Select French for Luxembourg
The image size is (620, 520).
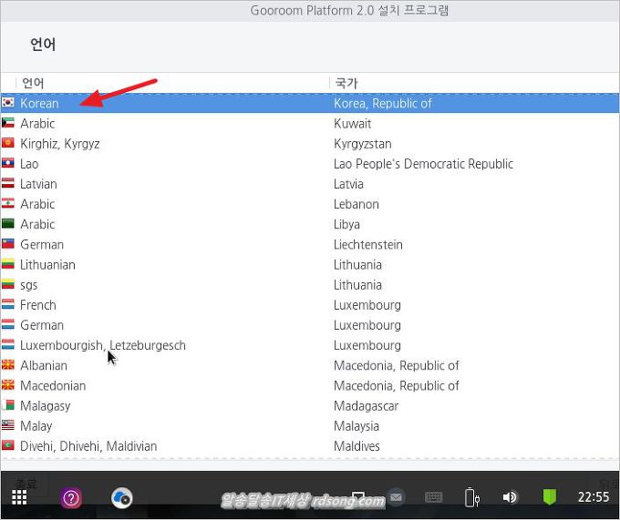coord(38,305)
